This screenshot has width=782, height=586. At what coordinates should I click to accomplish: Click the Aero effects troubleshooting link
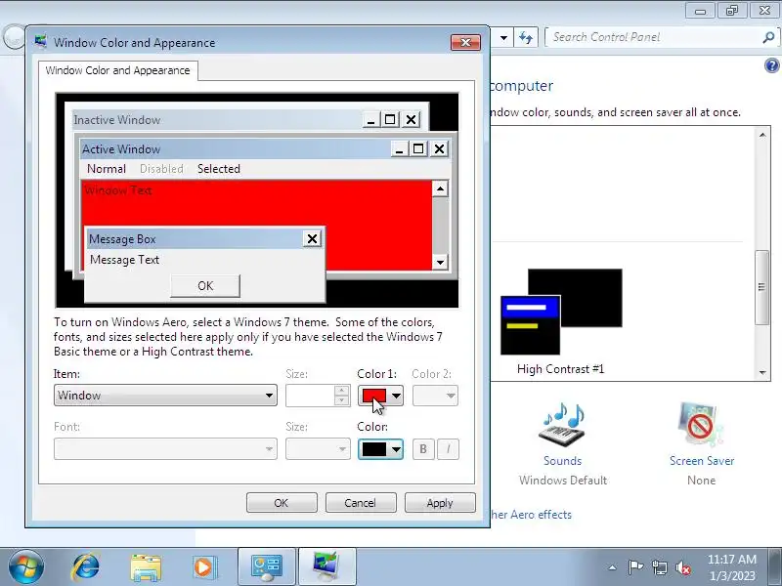tap(531, 515)
